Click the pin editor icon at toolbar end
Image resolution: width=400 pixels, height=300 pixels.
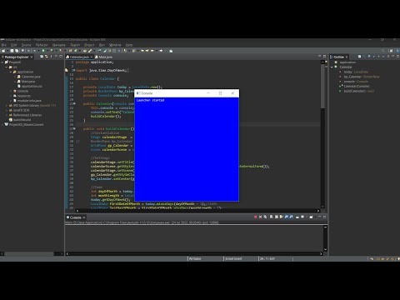pos(171,51)
